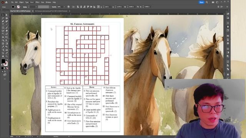Select the Paintbrush tool
The width and height of the screenshot is (246, 138).
point(7,27)
